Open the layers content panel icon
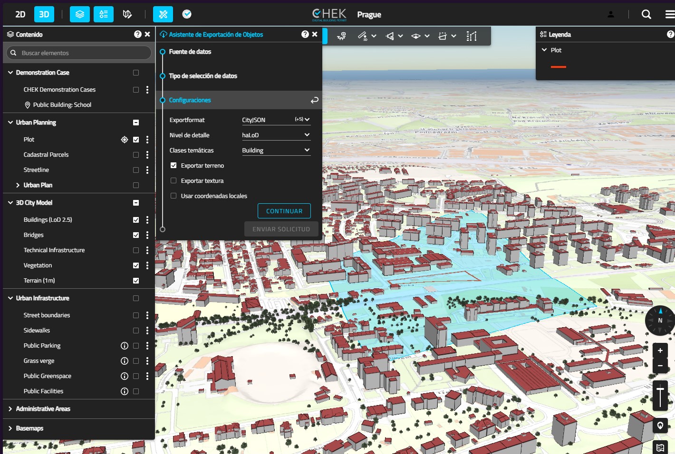Image resolution: width=675 pixels, height=454 pixels. point(80,14)
